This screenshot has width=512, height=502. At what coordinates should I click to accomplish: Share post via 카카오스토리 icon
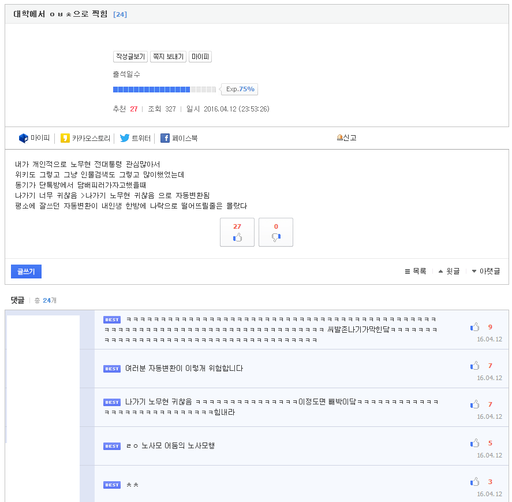click(65, 138)
